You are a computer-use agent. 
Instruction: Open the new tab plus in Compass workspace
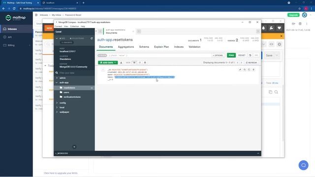click(x=139, y=31)
